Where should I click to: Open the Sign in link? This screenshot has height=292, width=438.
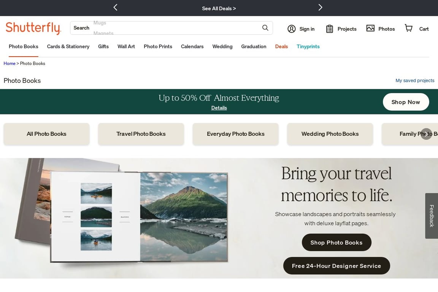307,29
